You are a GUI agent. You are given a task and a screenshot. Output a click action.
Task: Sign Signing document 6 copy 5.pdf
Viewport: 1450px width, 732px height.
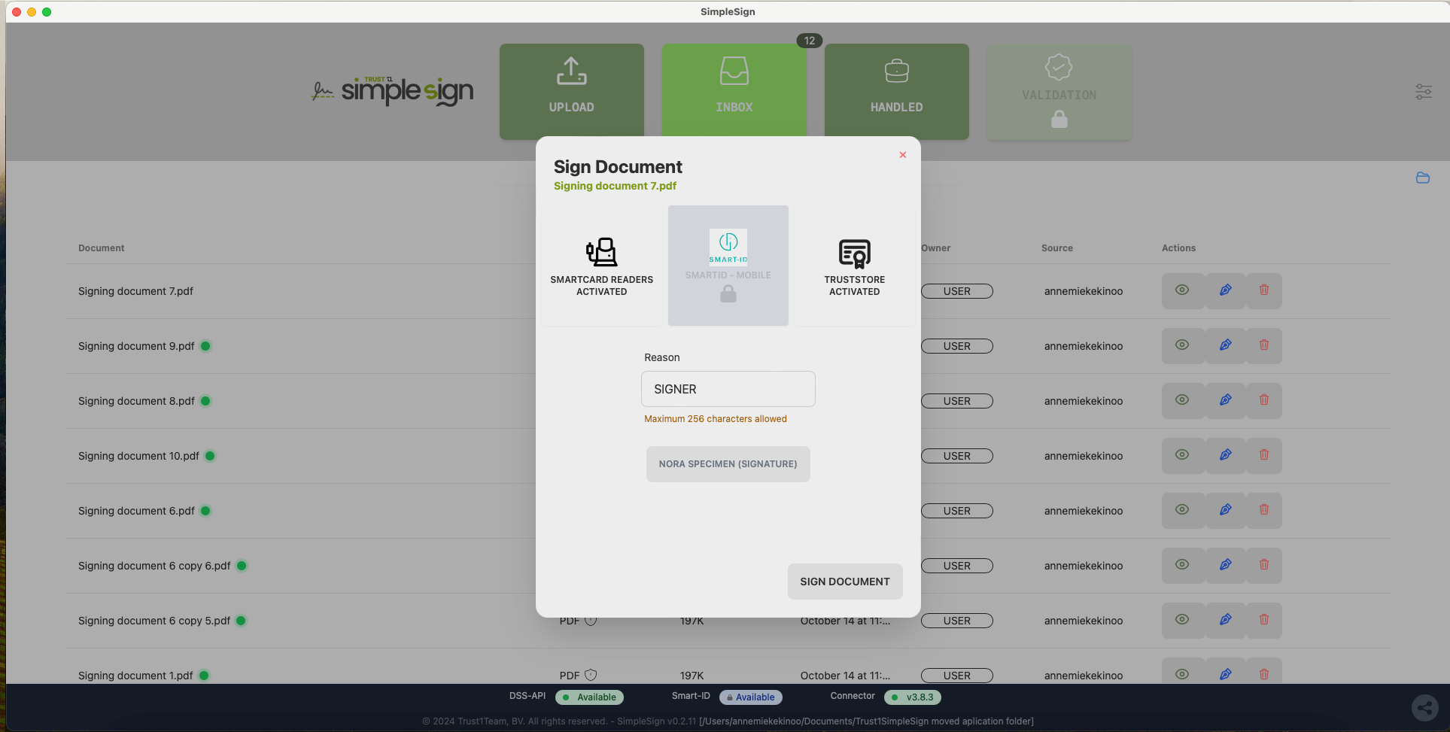click(x=1225, y=620)
